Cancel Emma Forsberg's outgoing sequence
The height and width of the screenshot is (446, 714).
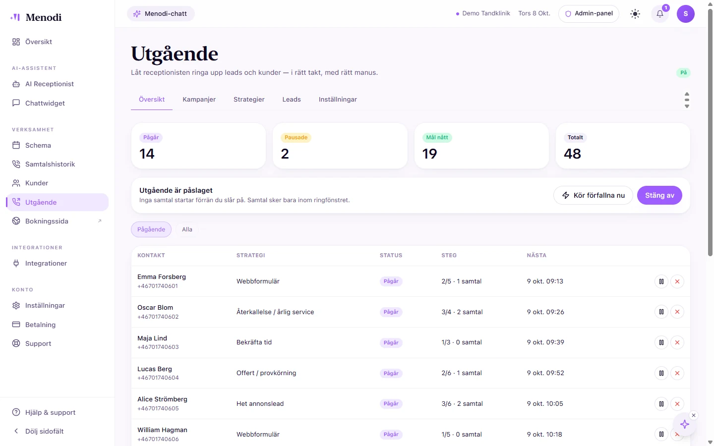(677, 281)
